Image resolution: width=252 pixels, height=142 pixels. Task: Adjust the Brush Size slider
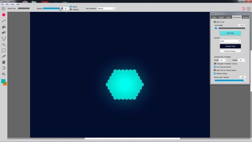point(23,8)
